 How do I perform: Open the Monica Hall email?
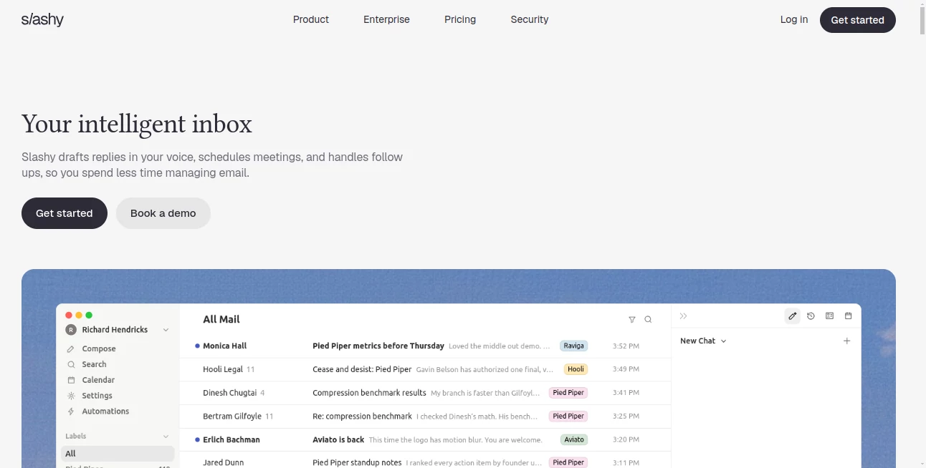tap(425, 346)
